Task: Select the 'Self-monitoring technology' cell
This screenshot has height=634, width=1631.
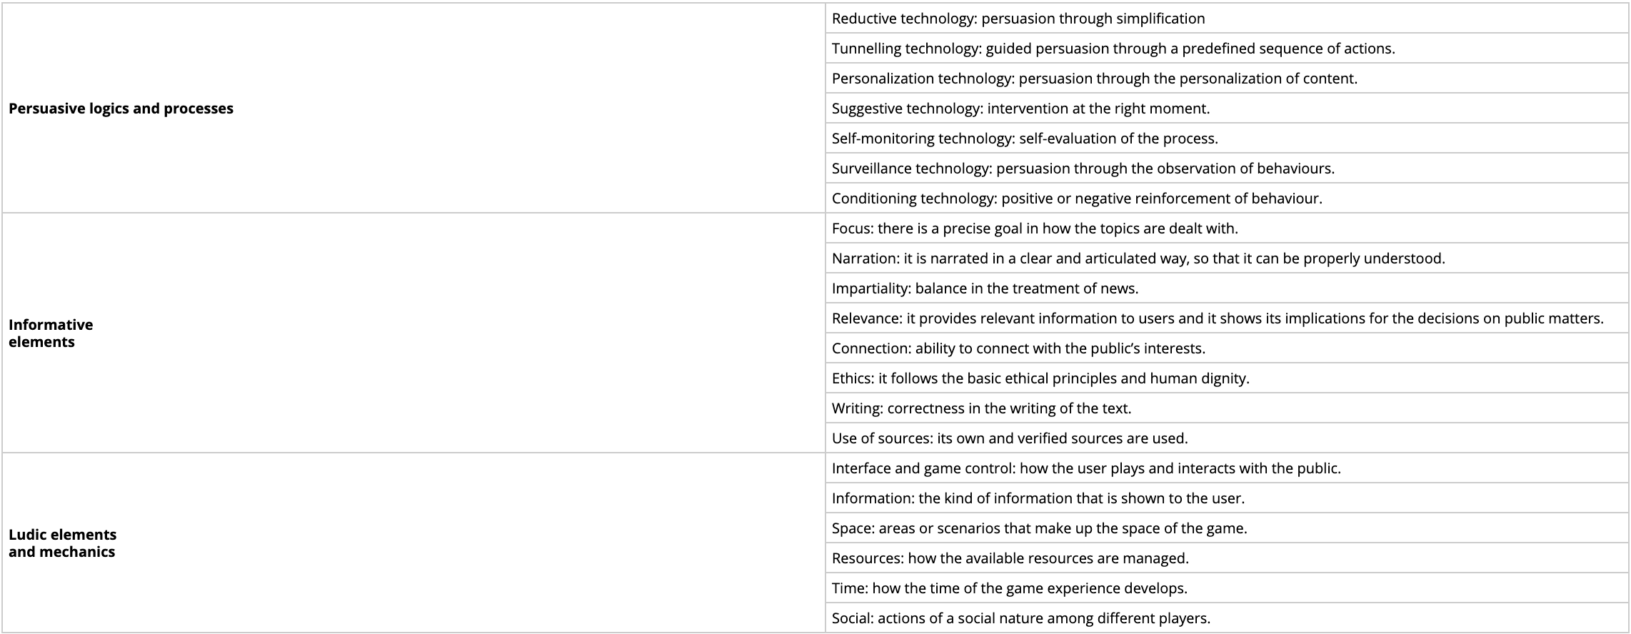Action: (x=1025, y=139)
